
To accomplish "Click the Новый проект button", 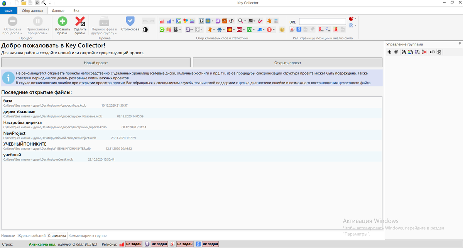I will [x=96, y=63].
